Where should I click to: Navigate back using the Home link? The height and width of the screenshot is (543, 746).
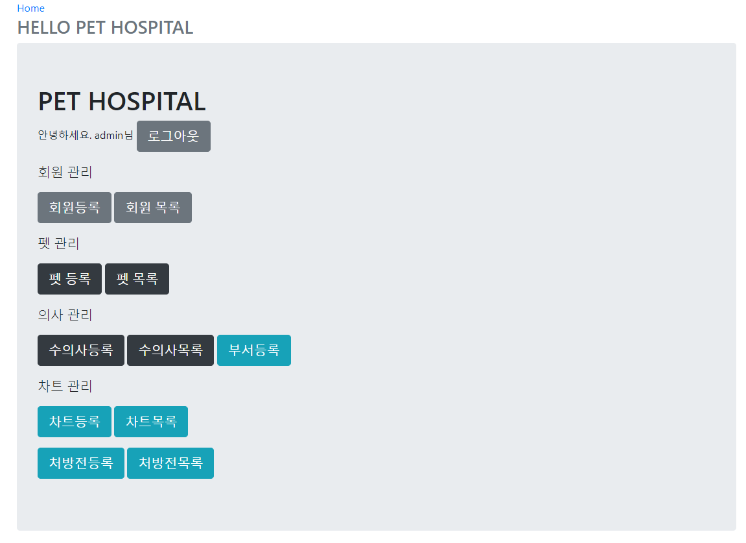[30, 8]
